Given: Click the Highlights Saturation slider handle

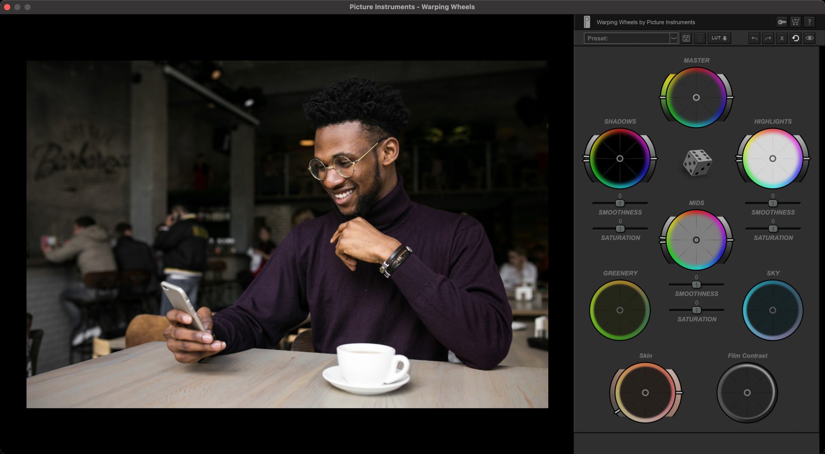Looking at the screenshot, I should [x=773, y=229].
